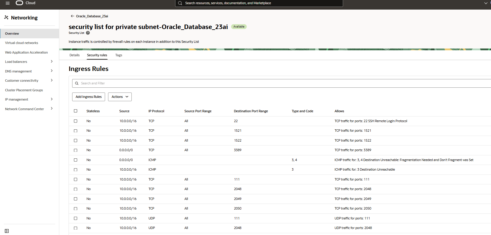Viewport: 491px width, 235px height.
Task: Click the Destination Port Range header
Action: point(251,111)
